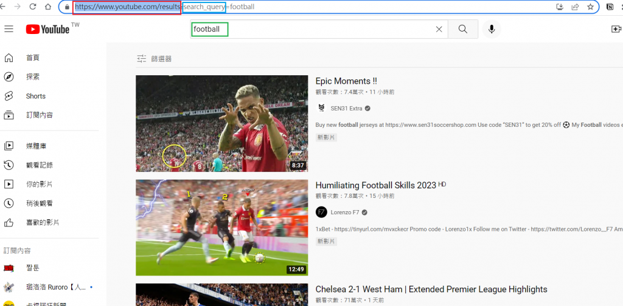
Task: Reload the page with refresh icon
Action: pos(33,7)
